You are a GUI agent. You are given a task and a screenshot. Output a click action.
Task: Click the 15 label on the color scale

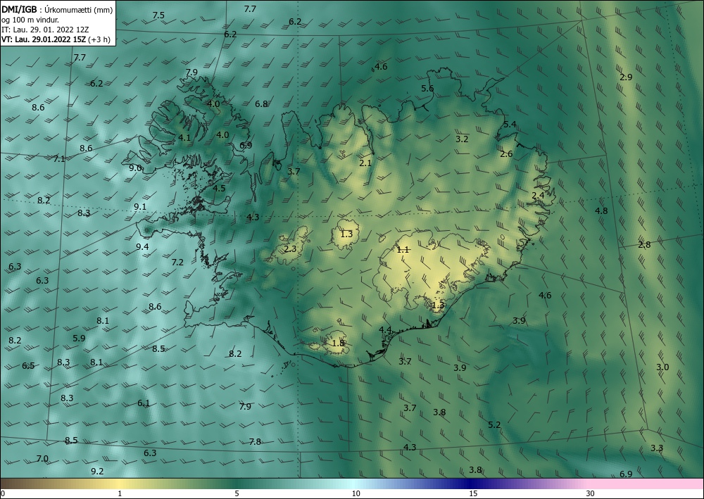coord(473,494)
